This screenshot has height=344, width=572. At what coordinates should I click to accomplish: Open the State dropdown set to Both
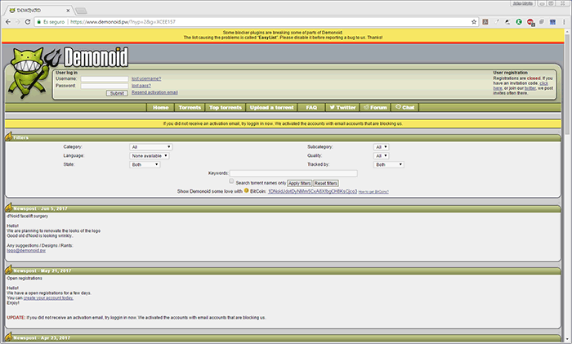coord(145,164)
